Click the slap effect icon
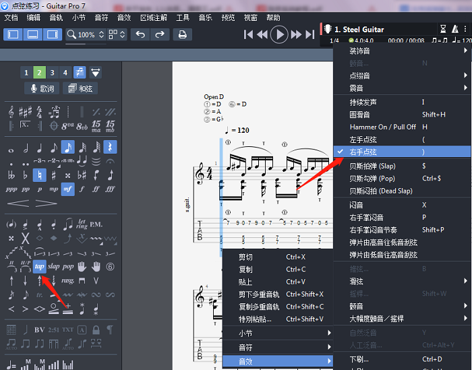The width and height of the screenshot is (472, 370). [x=54, y=266]
